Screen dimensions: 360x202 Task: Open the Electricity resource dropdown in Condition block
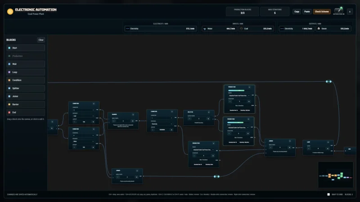click(162, 124)
